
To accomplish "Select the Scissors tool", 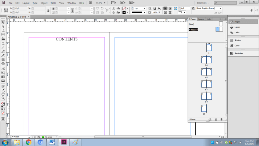I will pyautogui.click(x=3, y=69).
